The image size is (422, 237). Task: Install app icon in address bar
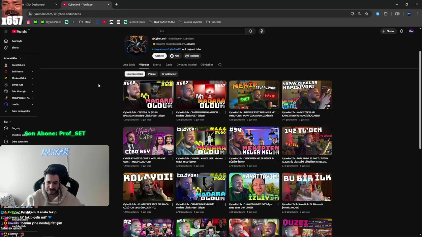coord(352,14)
